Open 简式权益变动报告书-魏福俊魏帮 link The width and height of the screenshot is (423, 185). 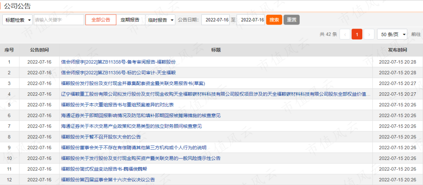(x=104, y=169)
